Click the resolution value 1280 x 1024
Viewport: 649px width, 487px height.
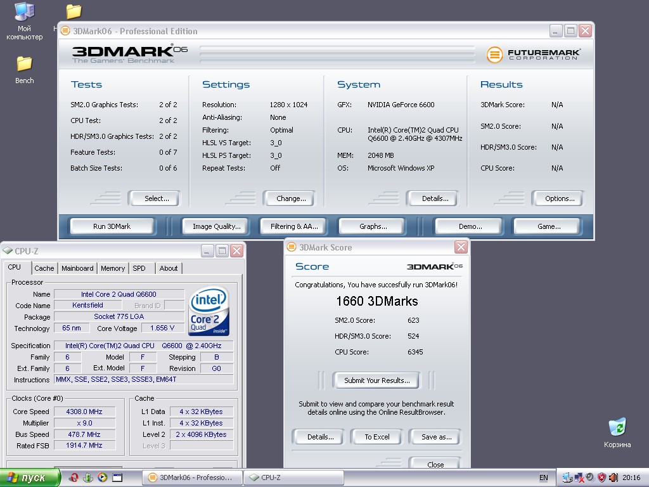[x=288, y=105]
